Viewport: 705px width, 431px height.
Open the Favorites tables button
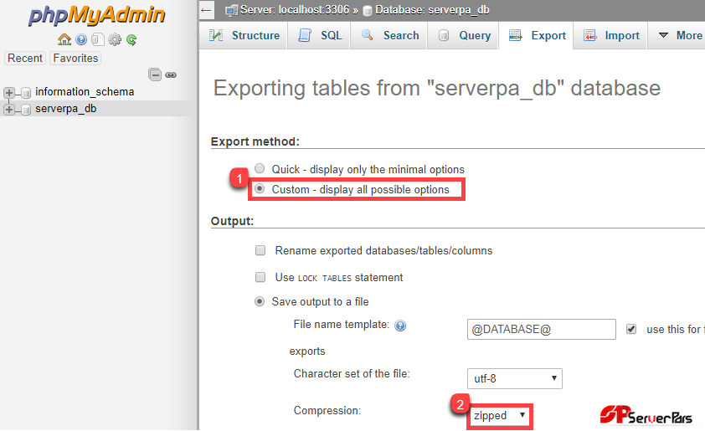(x=75, y=58)
